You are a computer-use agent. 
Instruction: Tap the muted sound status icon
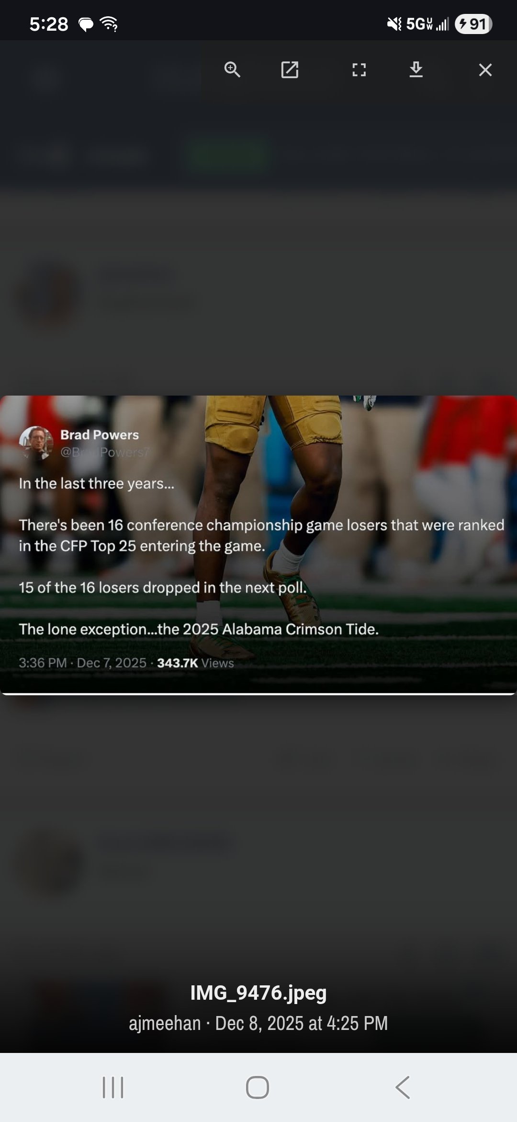394,24
